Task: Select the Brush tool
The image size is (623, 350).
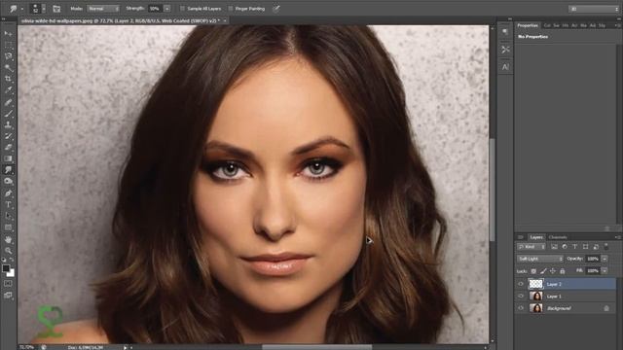Action: click(8, 114)
